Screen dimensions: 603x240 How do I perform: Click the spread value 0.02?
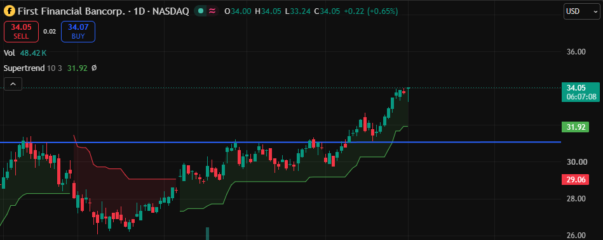(50, 32)
